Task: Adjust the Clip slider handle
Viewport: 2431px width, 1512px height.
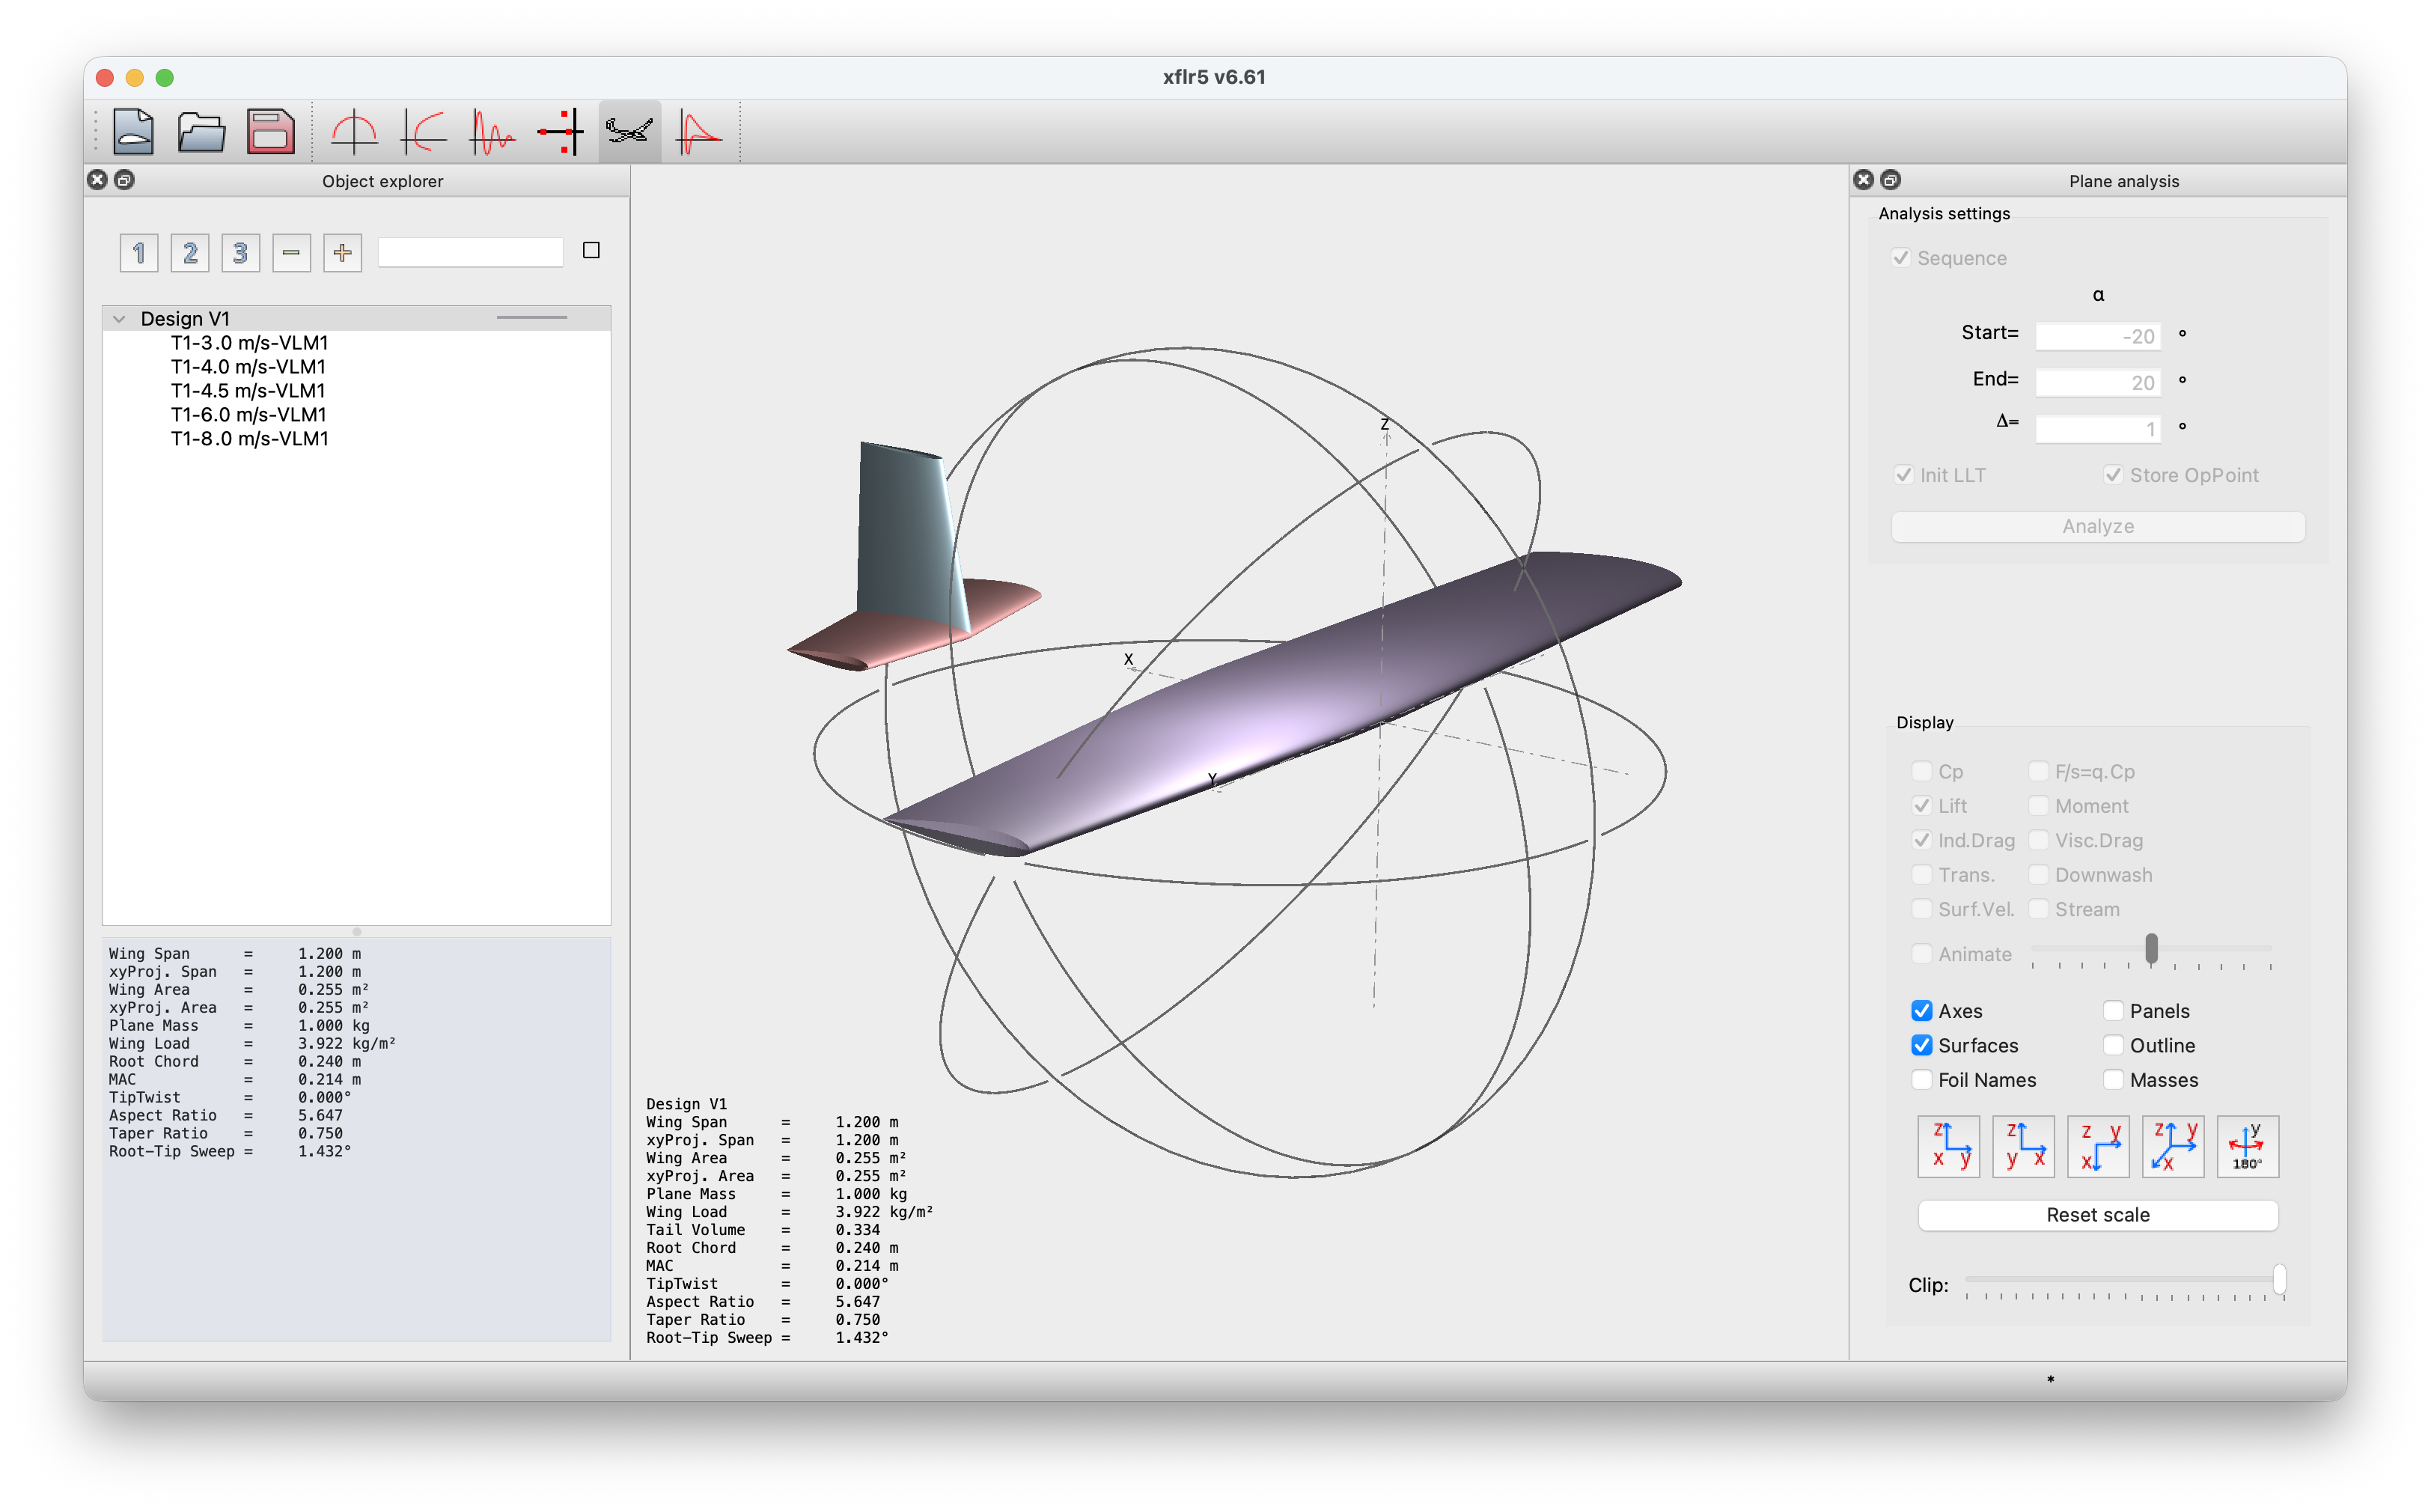Action: 2279,1280
